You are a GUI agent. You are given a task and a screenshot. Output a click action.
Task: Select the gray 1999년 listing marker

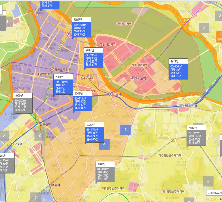[x=23, y=103]
